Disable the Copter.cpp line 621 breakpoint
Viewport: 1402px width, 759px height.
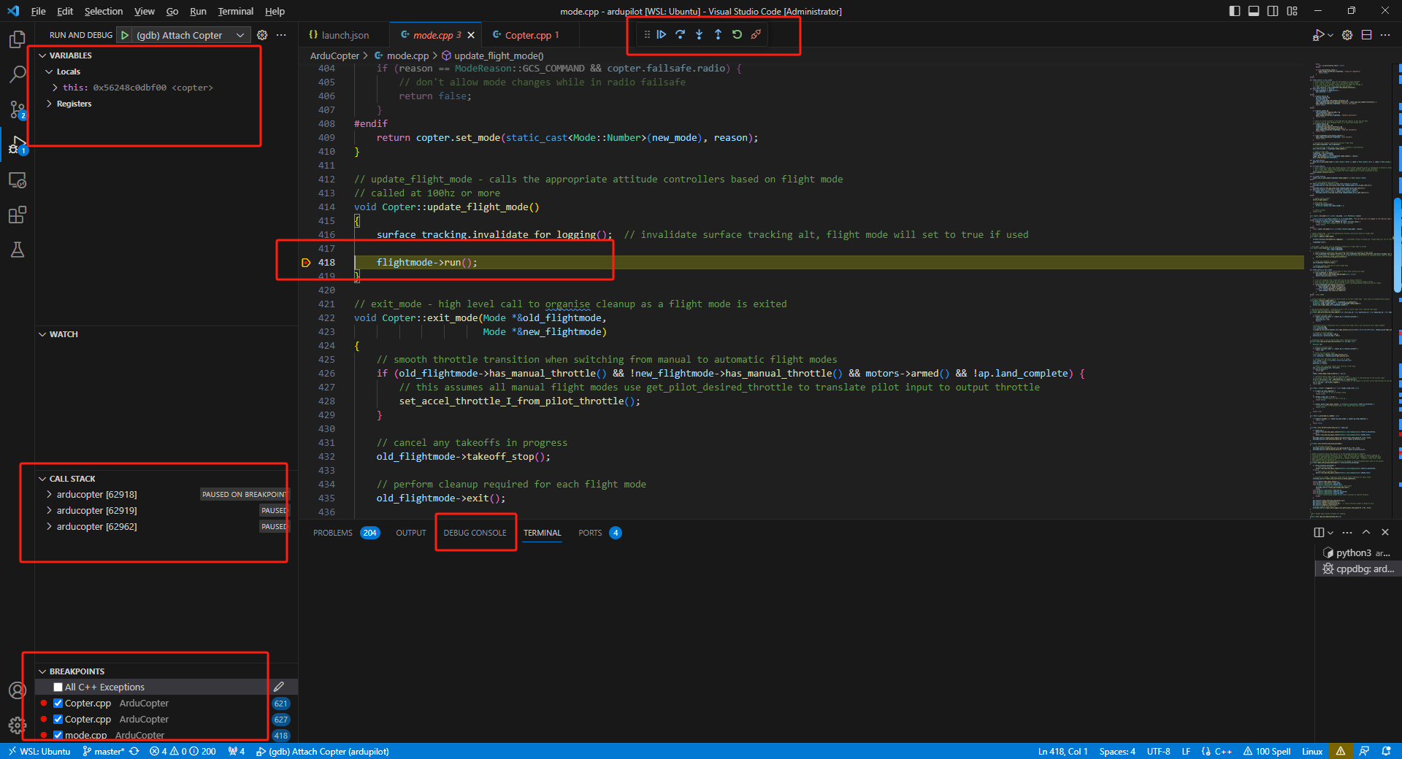tap(58, 703)
